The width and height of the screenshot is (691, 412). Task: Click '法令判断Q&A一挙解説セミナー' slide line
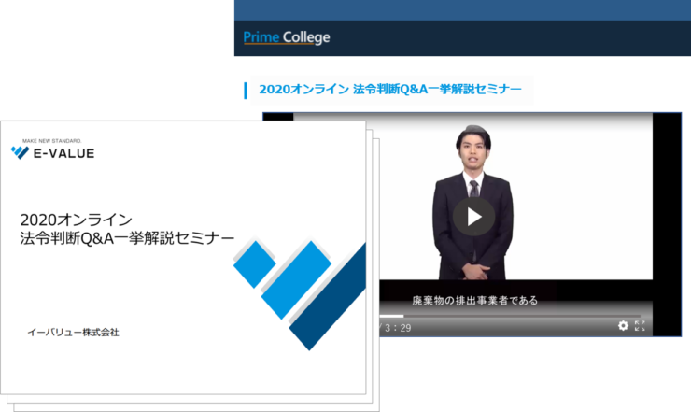click(x=127, y=238)
